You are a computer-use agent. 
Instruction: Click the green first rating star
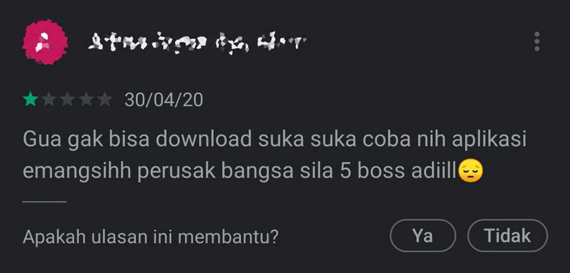30,99
